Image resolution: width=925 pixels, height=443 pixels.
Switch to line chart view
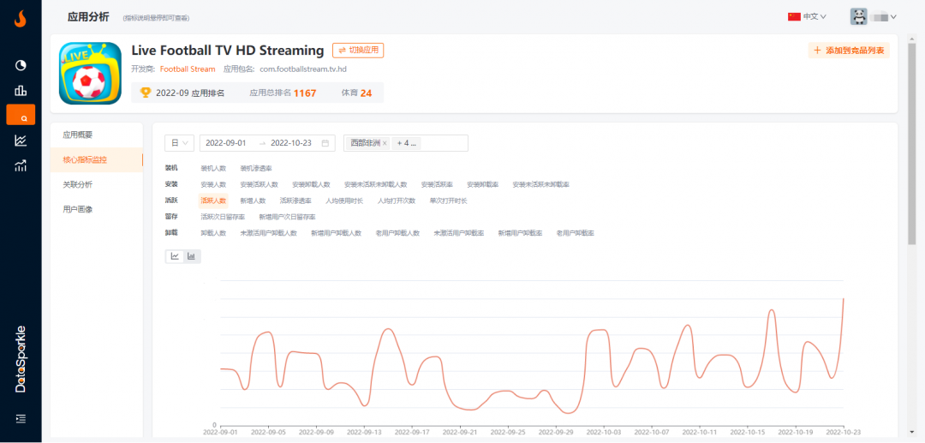176,256
